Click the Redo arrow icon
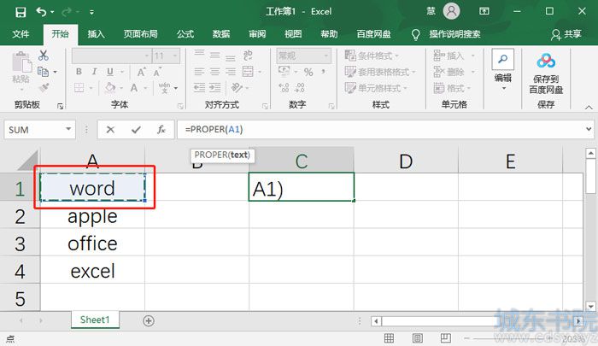This screenshot has width=598, height=346. pyautogui.click(x=67, y=12)
